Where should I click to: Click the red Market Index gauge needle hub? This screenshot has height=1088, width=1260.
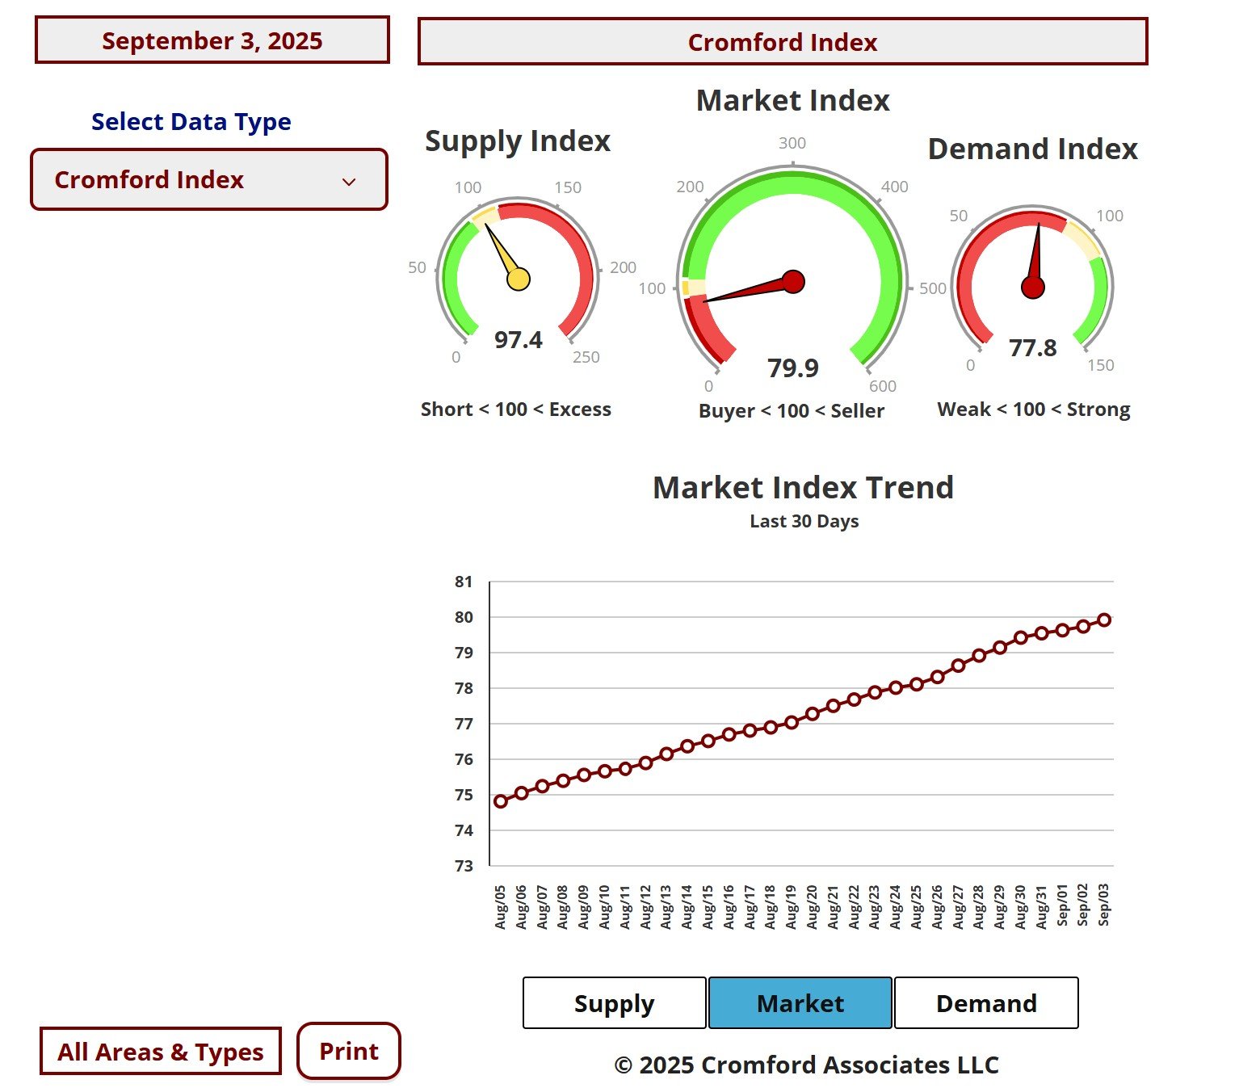(793, 281)
